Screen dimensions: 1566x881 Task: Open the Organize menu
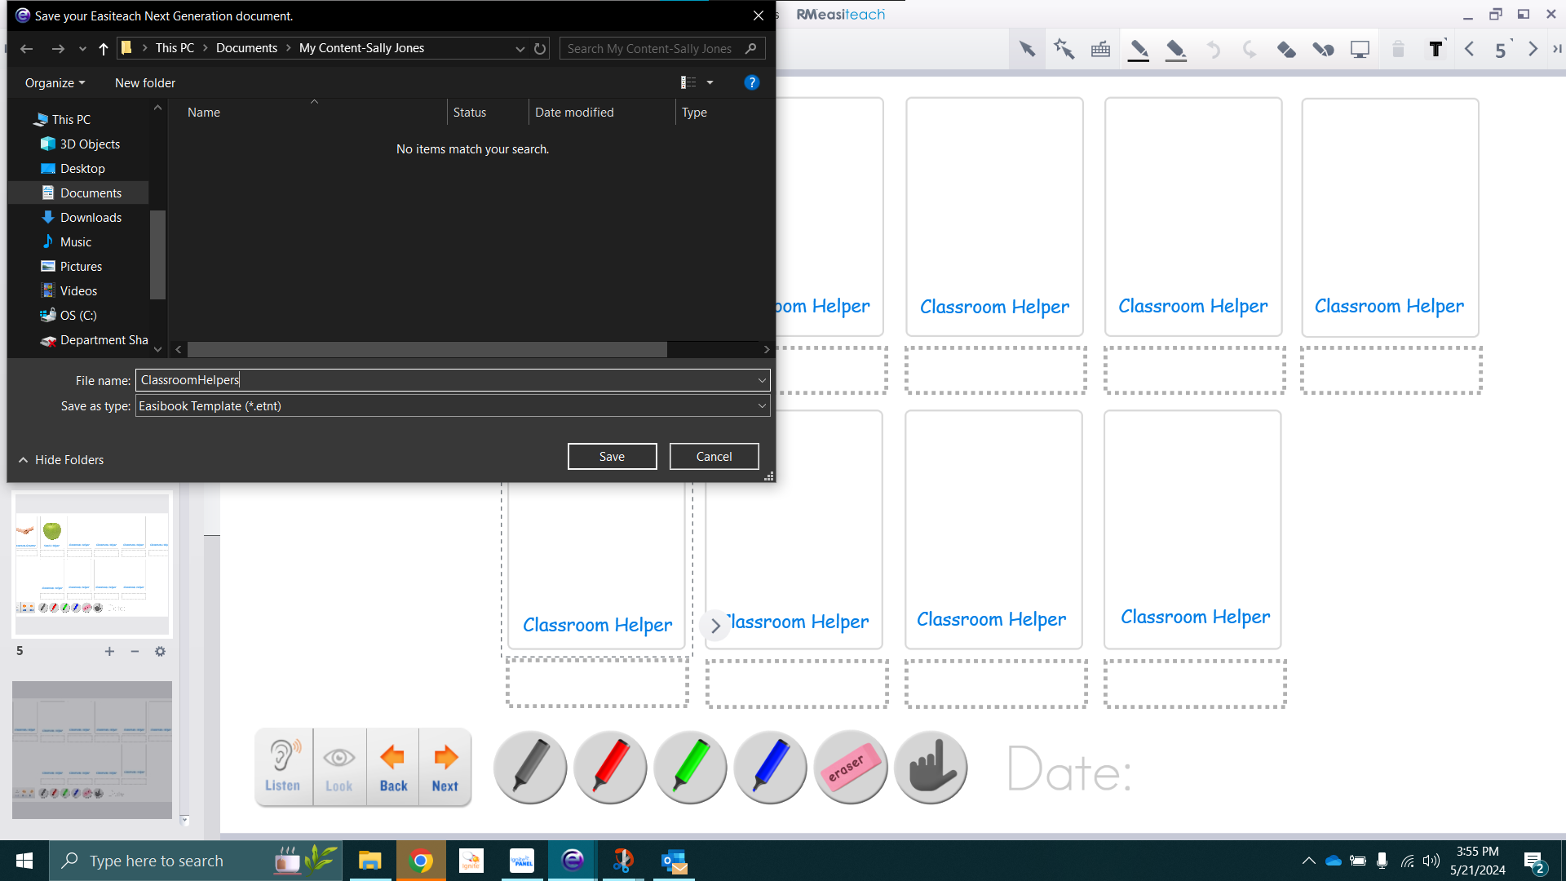tap(55, 82)
